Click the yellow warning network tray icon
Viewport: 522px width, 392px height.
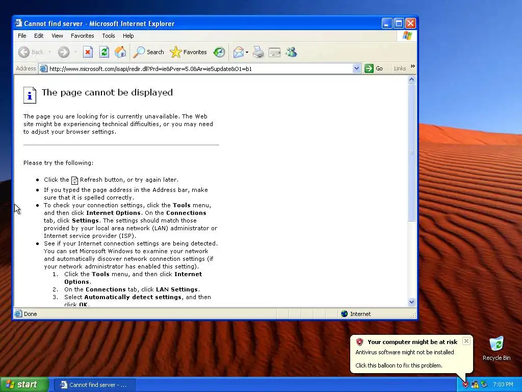475,385
